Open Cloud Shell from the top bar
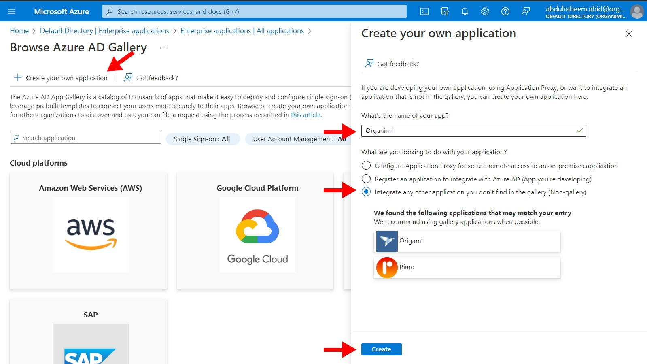The width and height of the screenshot is (647, 364). coord(424,11)
